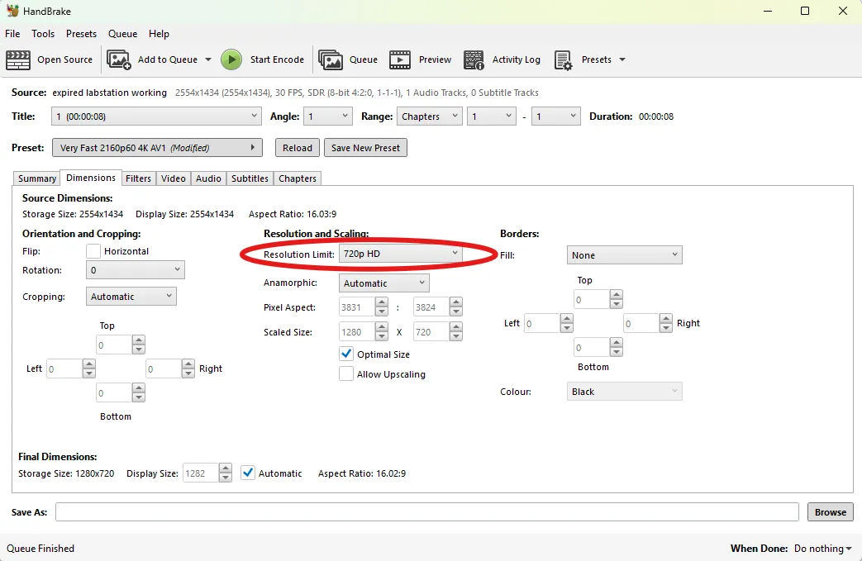Select the Dimensions tab

coord(91,178)
